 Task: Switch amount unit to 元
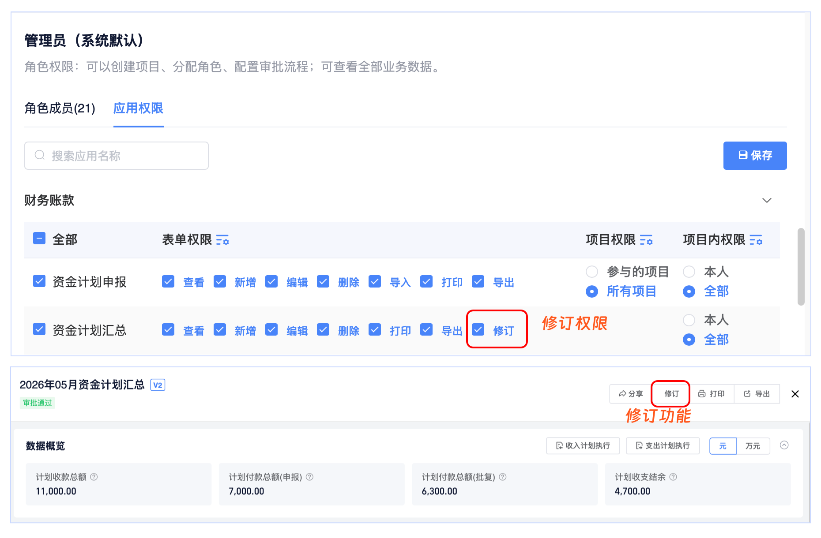pyautogui.click(x=723, y=446)
